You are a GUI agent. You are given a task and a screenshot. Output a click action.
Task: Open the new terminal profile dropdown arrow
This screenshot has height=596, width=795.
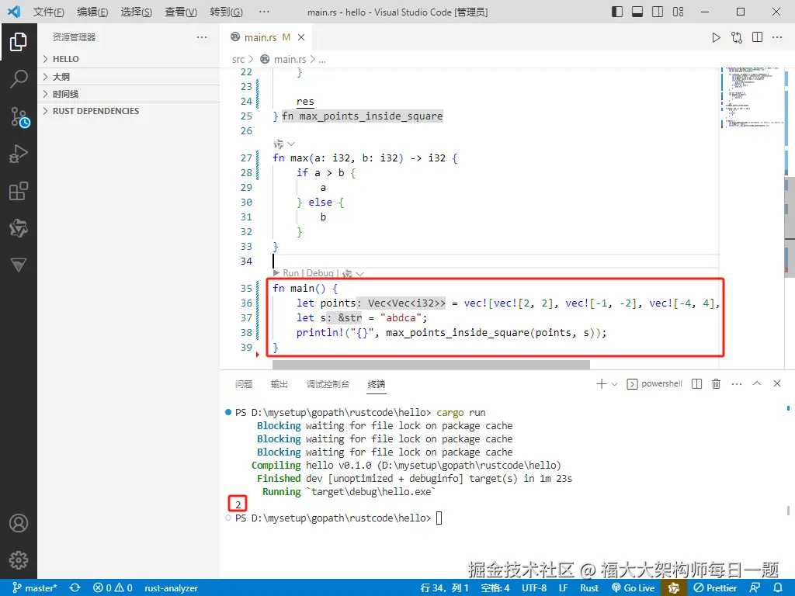[615, 384]
